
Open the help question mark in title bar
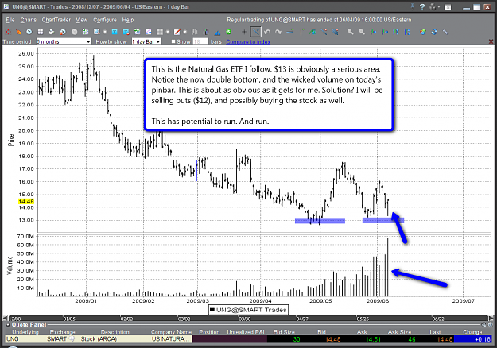pos(422,6)
